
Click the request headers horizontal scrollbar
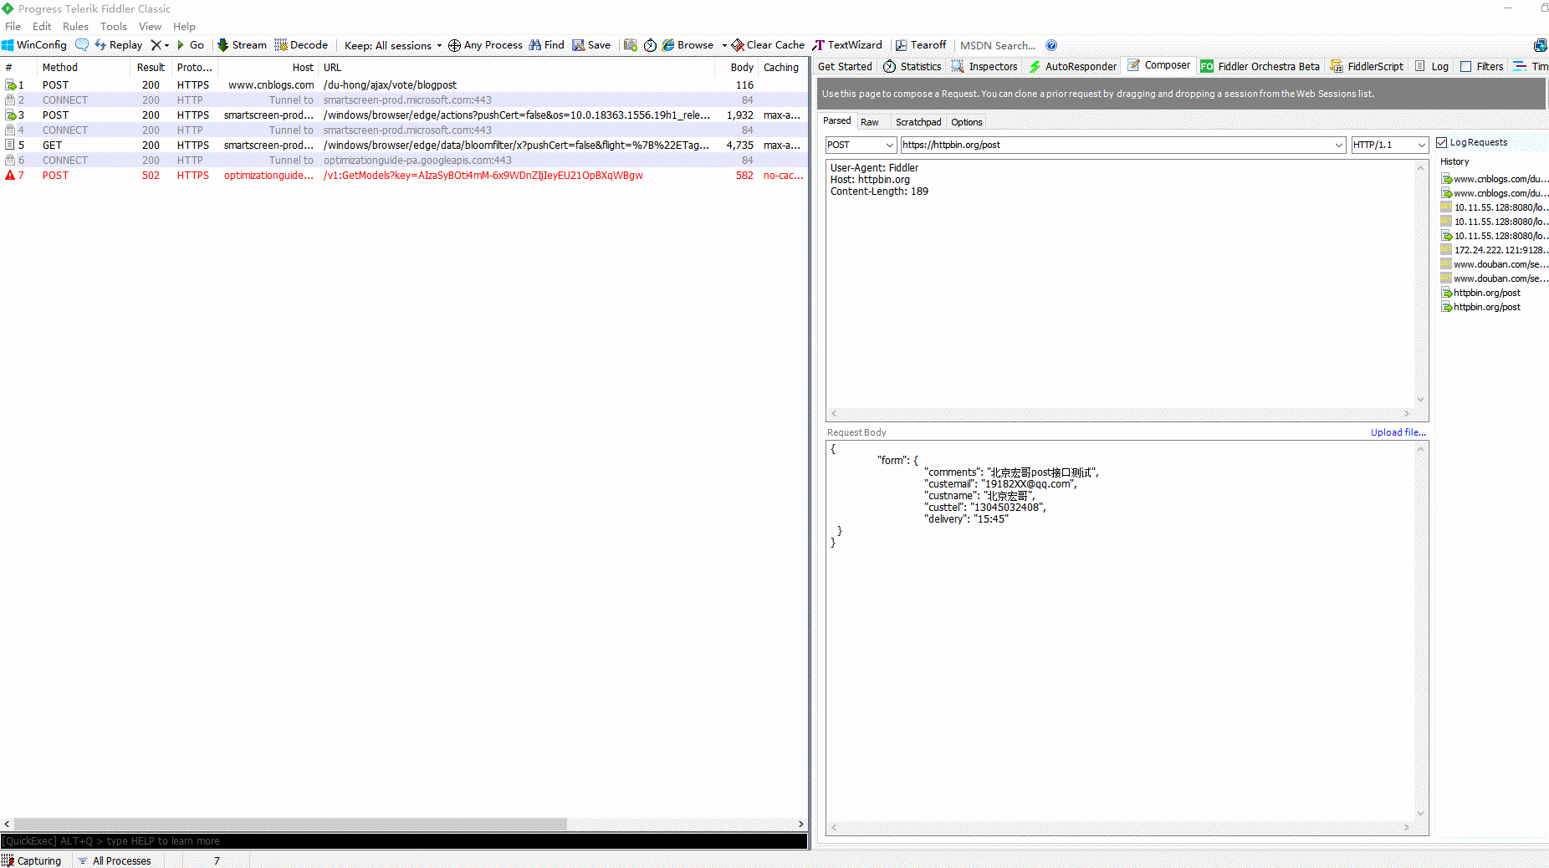click(1121, 413)
